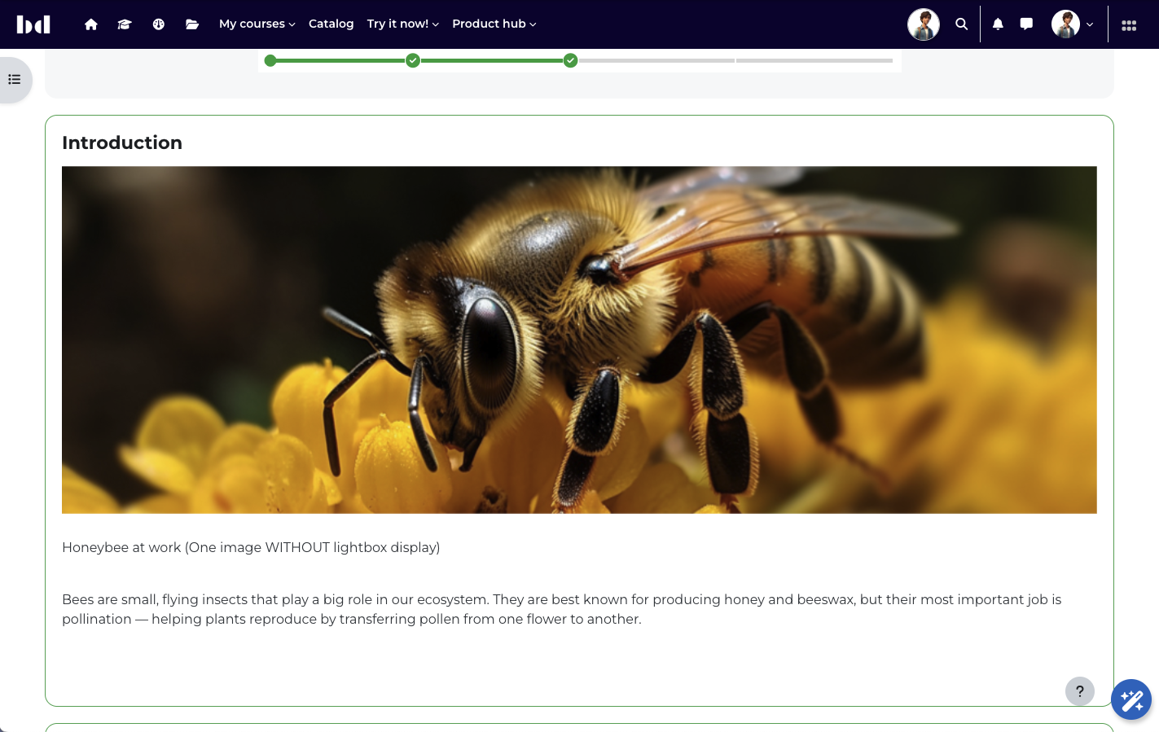This screenshot has width=1159, height=732.
Task: Jump to second checked progress step
Action: click(571, 60)
